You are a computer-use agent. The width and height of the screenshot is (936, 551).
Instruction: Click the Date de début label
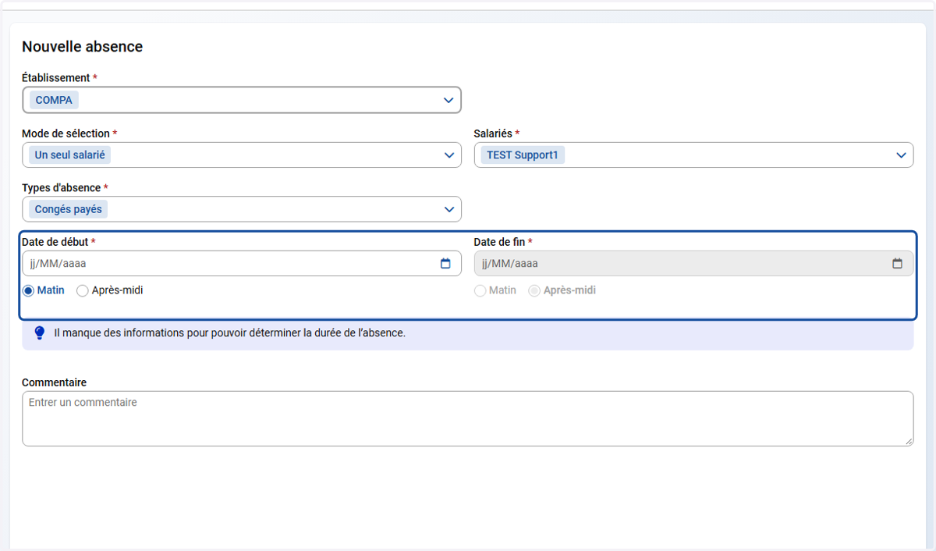click(x=55, y=242)
